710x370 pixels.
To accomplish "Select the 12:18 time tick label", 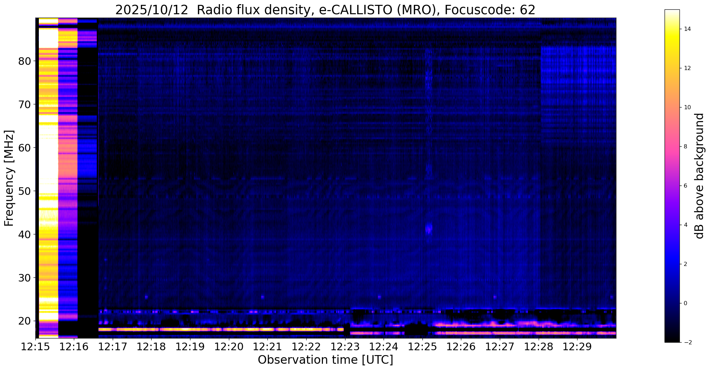I will (152, 346).
